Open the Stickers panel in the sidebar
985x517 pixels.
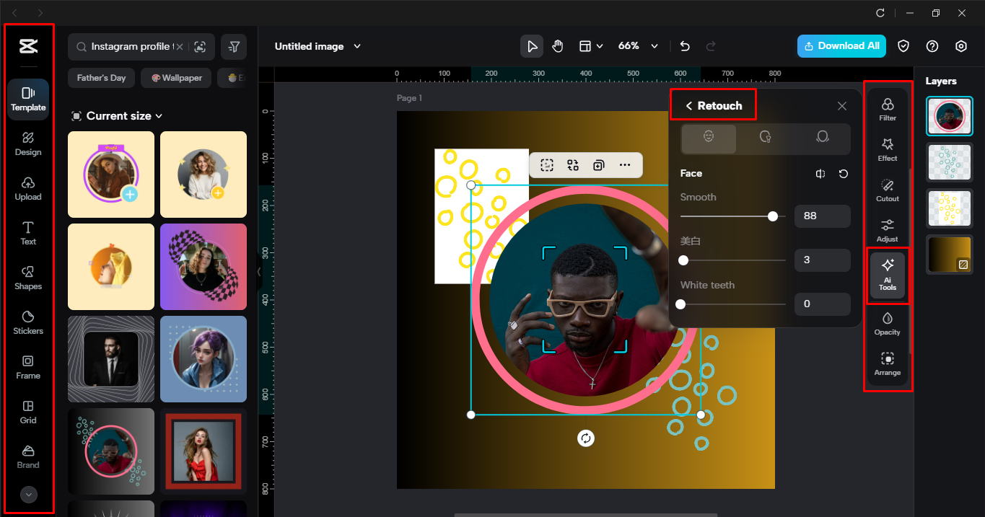point(27,322)
